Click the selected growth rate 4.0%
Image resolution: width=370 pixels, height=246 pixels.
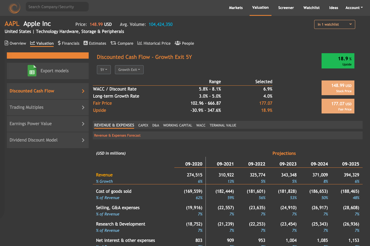pos(268,96)
